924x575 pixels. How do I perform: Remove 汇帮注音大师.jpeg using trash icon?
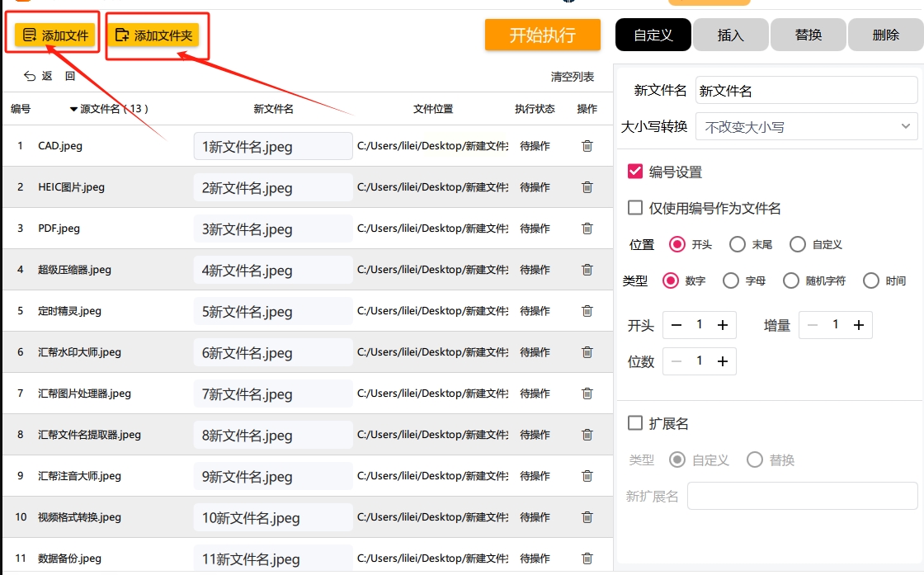pos(587,476)
